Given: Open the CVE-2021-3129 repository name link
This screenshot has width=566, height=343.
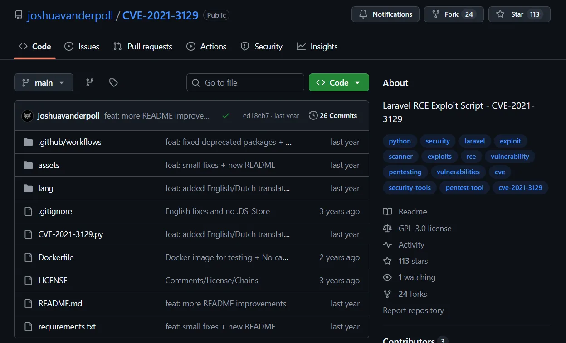Looking at the screenshot, I should pos(161,15).
